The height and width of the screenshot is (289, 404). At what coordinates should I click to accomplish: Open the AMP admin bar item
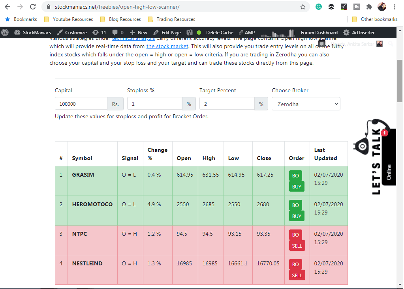247,33
